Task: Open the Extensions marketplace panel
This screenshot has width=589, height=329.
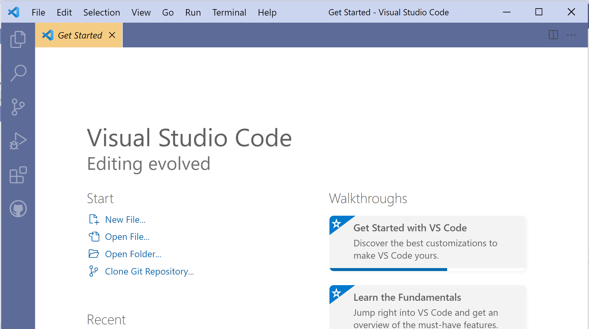Action: [18, 175]
